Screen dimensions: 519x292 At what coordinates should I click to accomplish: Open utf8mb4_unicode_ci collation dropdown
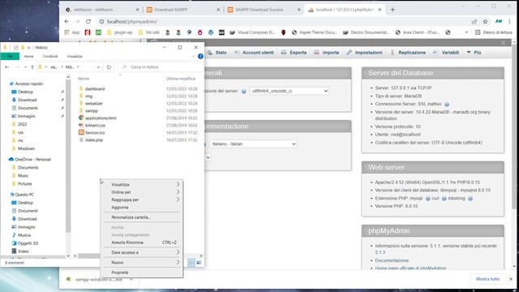point(290,91)
